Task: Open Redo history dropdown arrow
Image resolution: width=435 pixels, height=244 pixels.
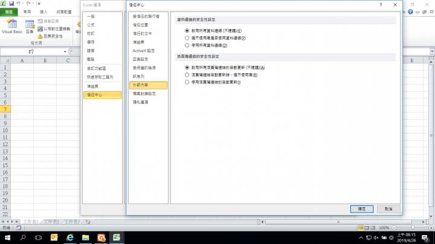Action: (x=33, y=4)
